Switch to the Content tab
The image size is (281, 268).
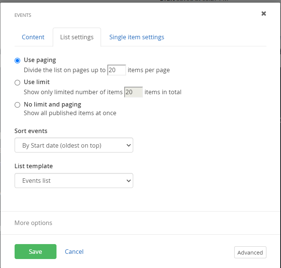click(x=33, y=37)
